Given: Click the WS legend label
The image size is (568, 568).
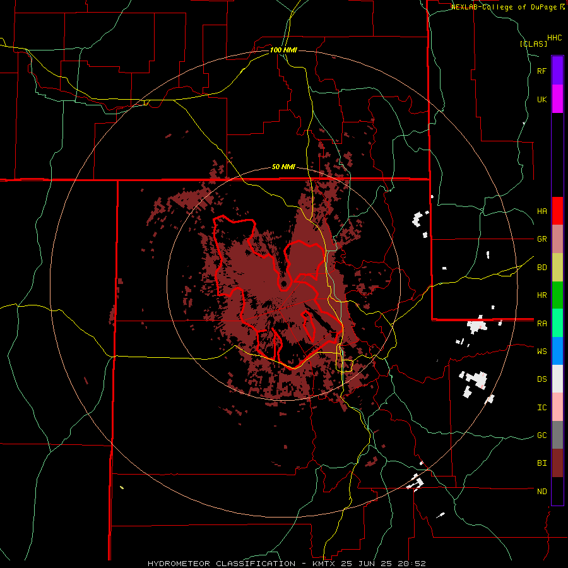Looking at the screenshot, I should pos(541,352).
